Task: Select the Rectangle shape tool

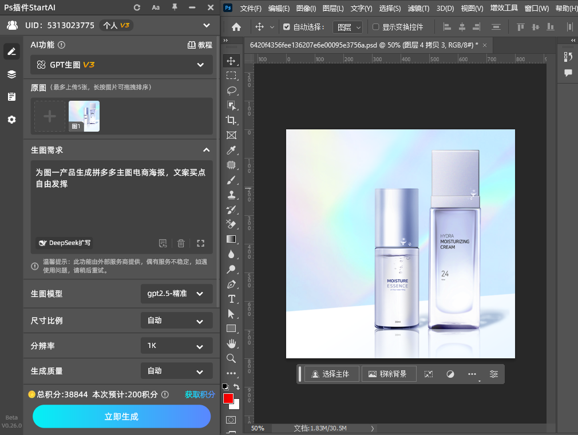Action: pos(231,329)
